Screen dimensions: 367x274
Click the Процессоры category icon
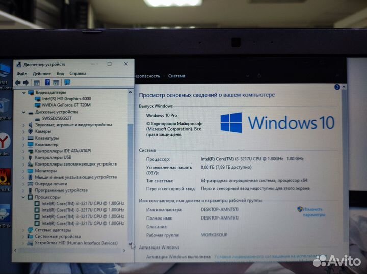point(30,197)
